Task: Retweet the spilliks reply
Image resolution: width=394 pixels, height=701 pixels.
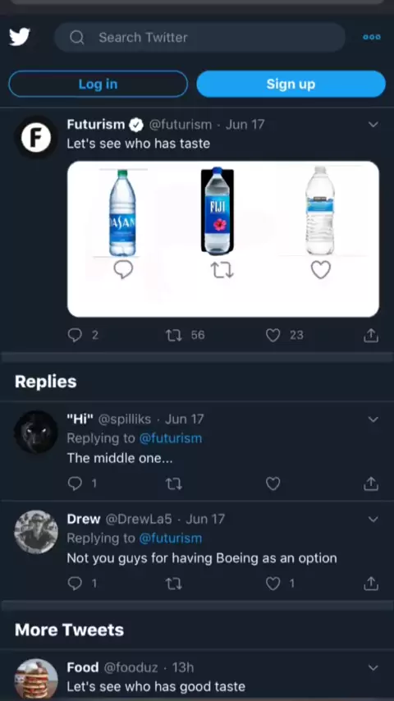Action: 174,483
